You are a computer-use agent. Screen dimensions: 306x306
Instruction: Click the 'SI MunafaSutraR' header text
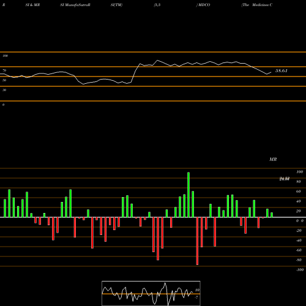75,5
